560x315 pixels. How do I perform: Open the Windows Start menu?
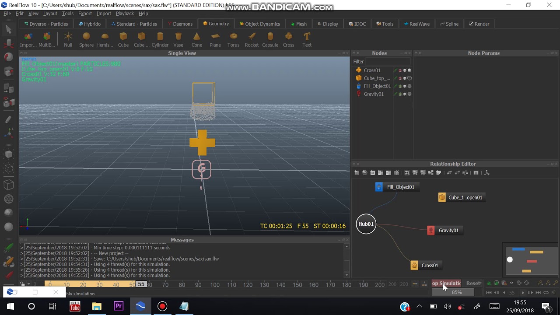[x=10, y=306]
